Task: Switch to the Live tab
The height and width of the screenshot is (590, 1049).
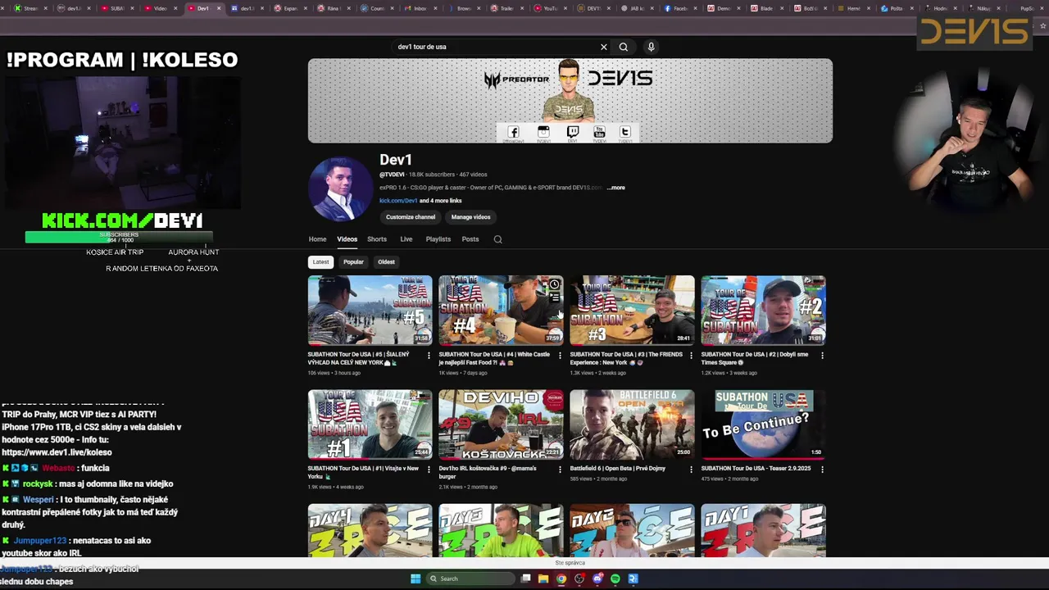Action: pyautogui.click(x=406, y=239)
